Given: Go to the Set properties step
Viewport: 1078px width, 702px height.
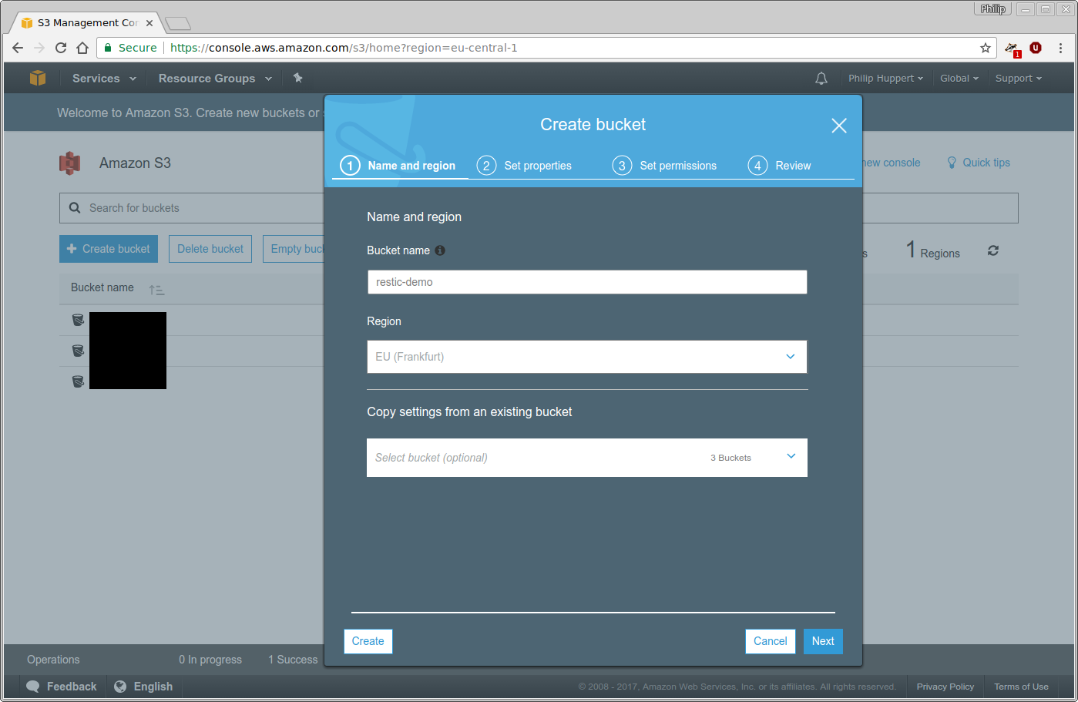Looking at the screenshot, I should click(526, 166).
